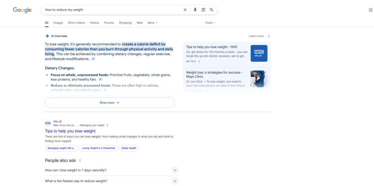Open People also ask three-dot menu

pyautogui.click(x=80, y=161)
